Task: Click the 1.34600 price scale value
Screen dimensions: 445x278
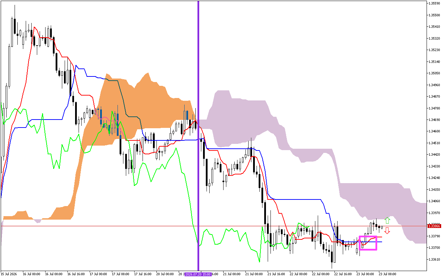Action: click(x=435, y=131)
